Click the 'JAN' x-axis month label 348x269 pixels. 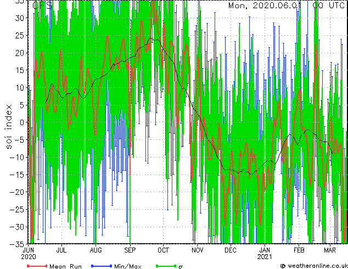[265, 250]
